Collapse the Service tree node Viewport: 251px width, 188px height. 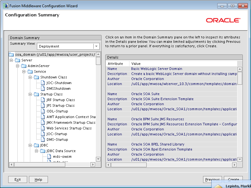coord(24,71)
